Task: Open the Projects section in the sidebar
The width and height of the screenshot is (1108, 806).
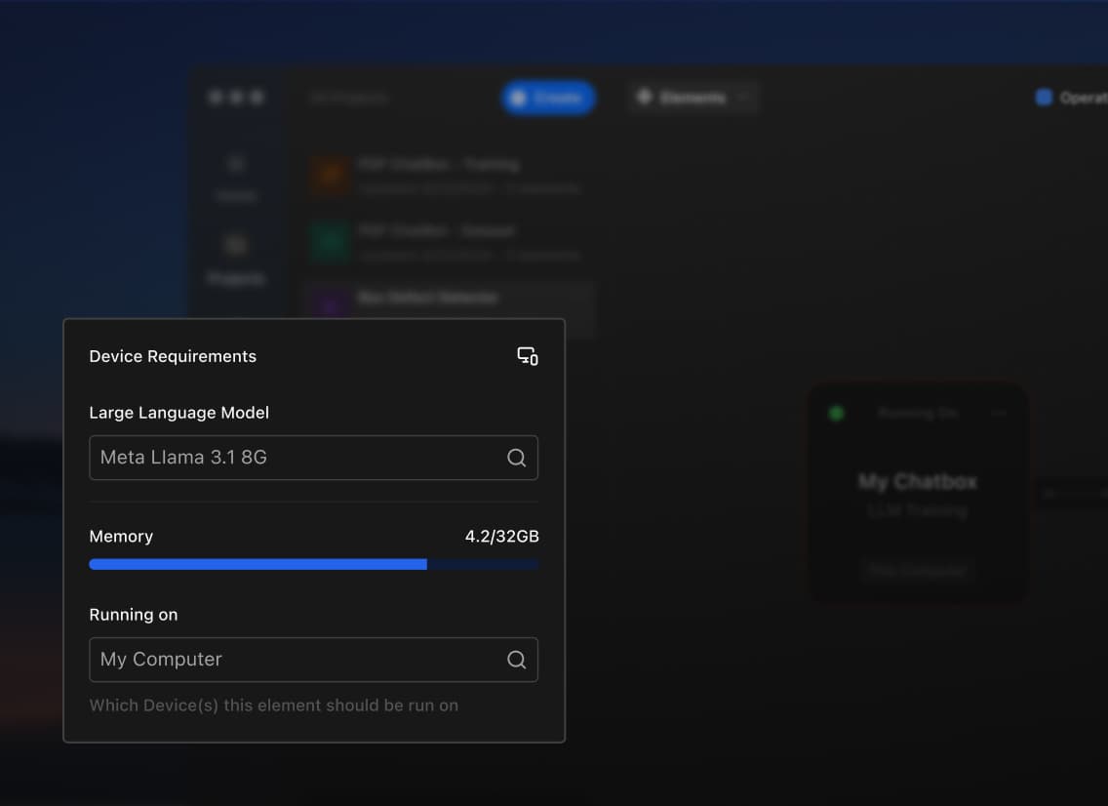Action: 235,257
